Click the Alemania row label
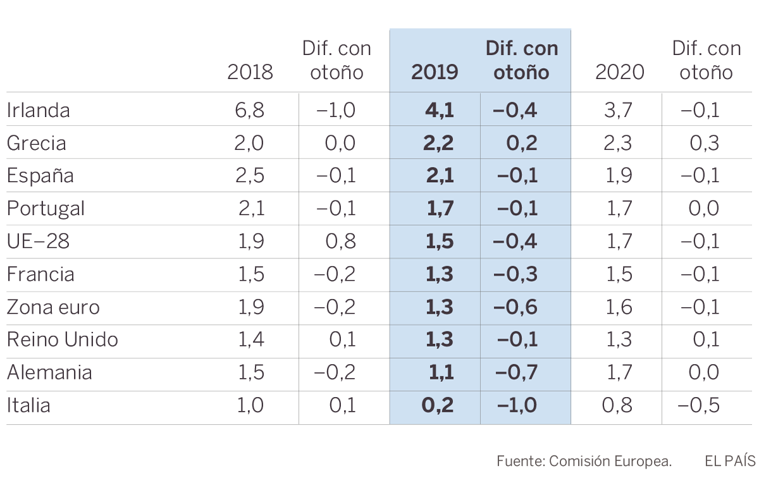 (49, 373)
